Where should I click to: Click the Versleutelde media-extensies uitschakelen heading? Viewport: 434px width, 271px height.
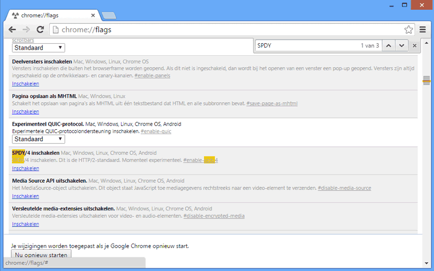[63, 209]
